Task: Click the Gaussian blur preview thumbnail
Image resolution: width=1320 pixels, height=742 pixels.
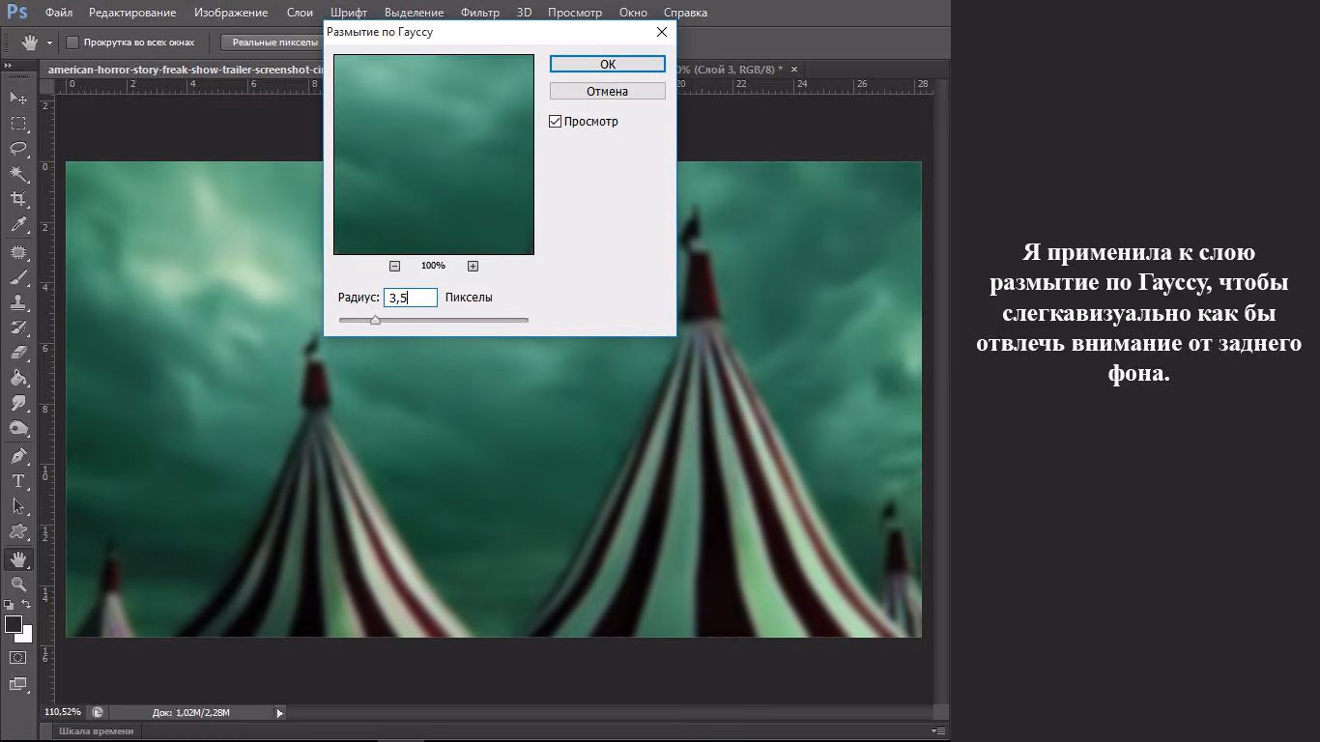Action: click(434, 155)
